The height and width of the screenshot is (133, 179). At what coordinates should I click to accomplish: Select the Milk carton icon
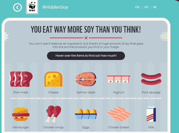(x=151, y=114)
